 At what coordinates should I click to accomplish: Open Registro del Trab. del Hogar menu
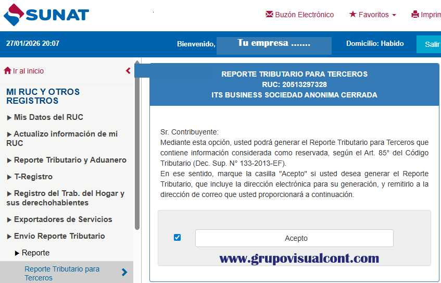pyautogui.click(x=65, y=198)
